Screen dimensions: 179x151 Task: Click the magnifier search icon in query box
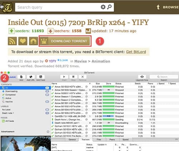(x=109, y=7)
